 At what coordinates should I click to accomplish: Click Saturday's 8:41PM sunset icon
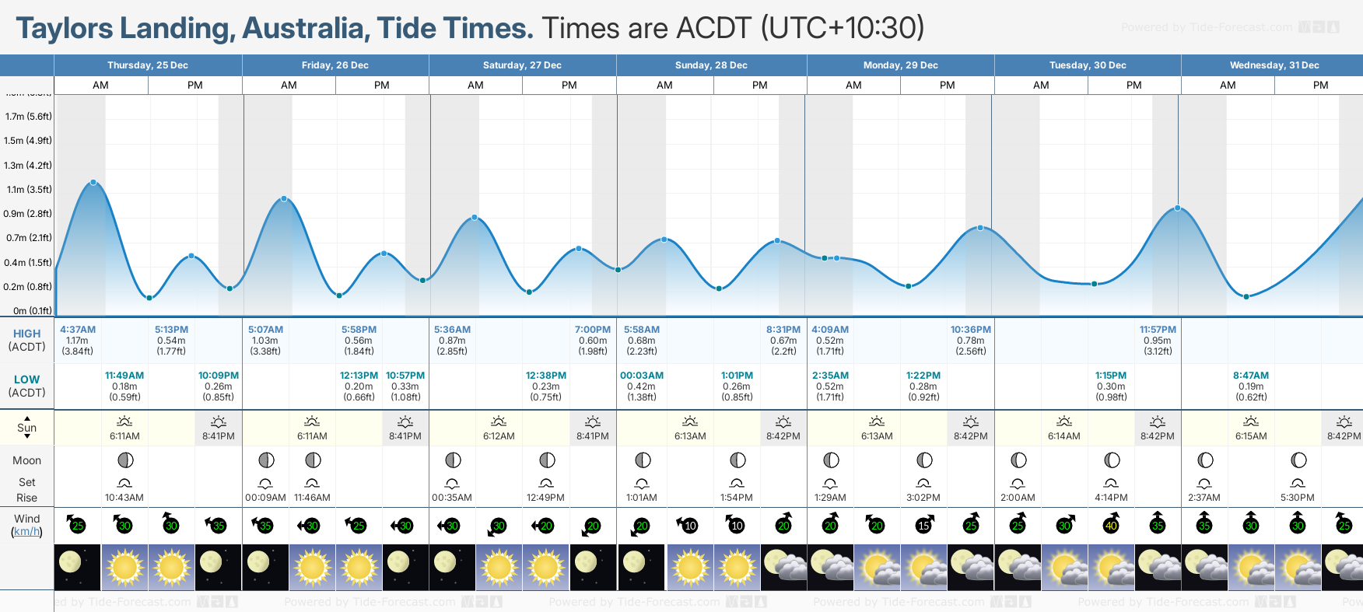point(592,421)
